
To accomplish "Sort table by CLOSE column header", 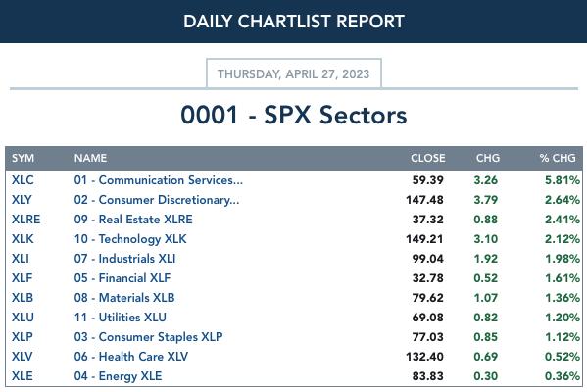I will coord(428,158).
